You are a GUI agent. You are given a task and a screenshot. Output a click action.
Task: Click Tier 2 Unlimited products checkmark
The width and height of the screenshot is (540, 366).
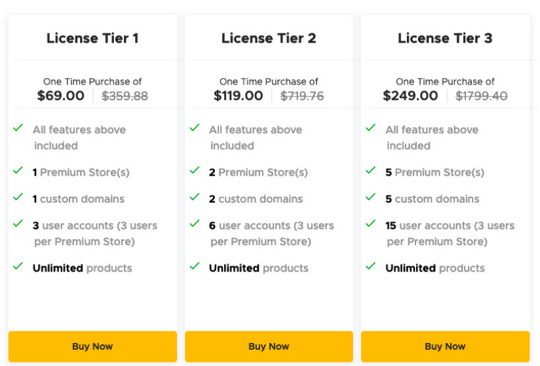(x=195, y=266)
